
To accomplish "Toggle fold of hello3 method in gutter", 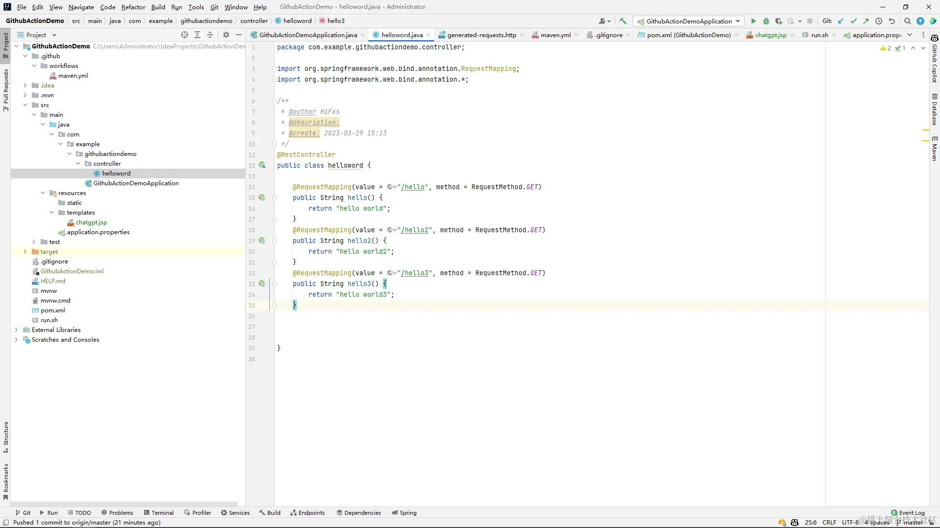I will [274, 284].
